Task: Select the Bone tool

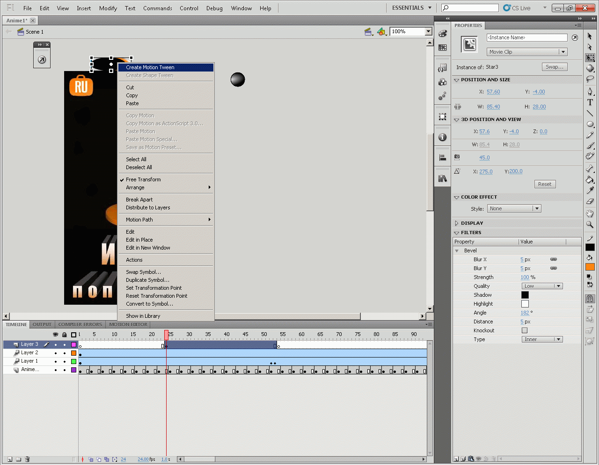Action: click(590, 168)
